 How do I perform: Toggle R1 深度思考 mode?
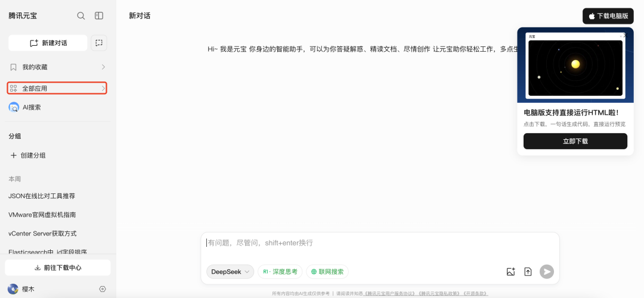coord(280,271)
